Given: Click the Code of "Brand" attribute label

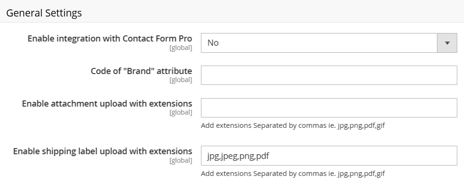Looking at the screenshot, I should click(x=141, y=71).
